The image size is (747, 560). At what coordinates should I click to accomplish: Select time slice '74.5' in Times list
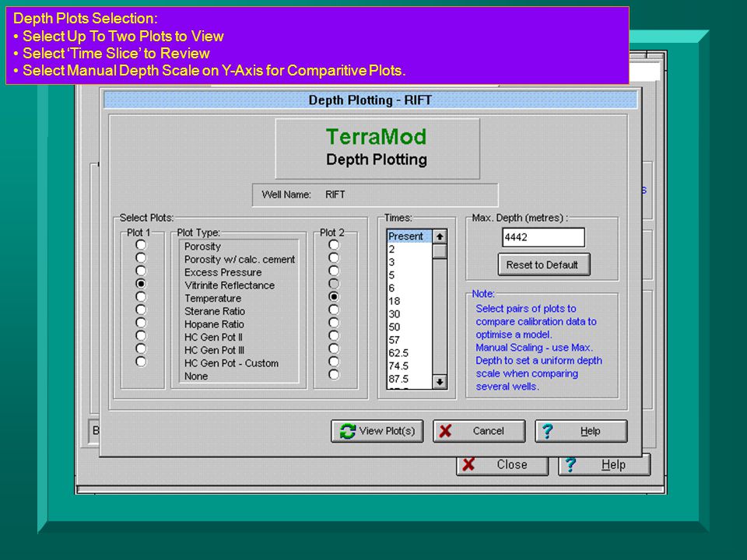click(x=409, y=366)
